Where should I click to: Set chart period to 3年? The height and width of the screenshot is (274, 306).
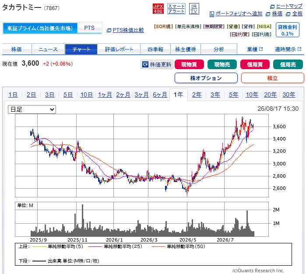click(215, 95)
